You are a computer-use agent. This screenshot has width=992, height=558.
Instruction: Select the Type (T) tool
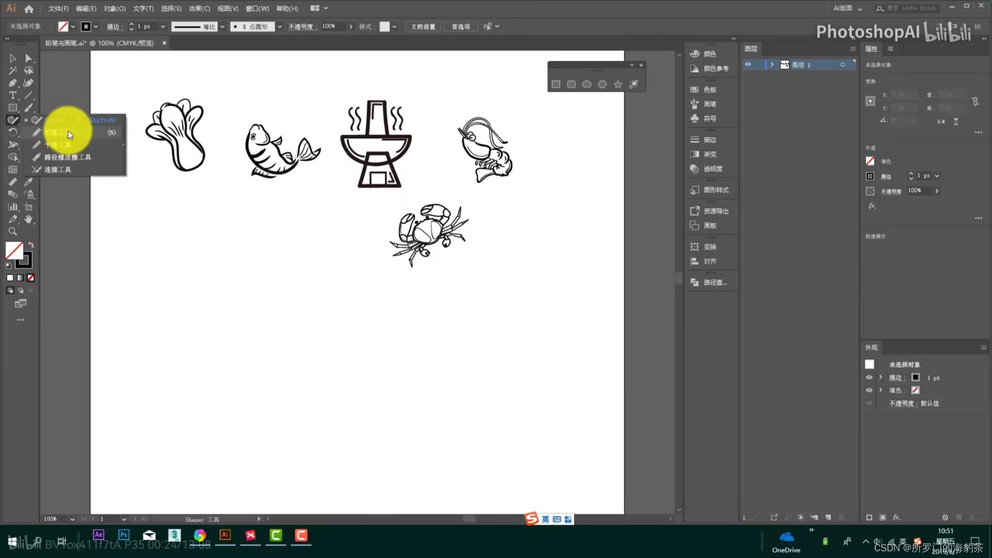point(12,96)
